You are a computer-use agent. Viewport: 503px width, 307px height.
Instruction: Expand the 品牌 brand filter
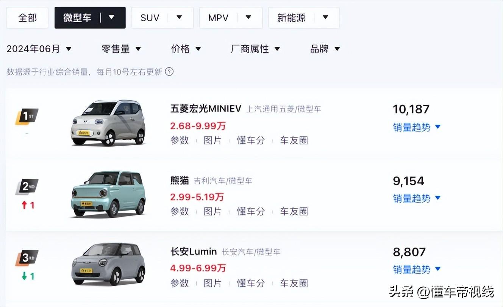click(325, 48)
